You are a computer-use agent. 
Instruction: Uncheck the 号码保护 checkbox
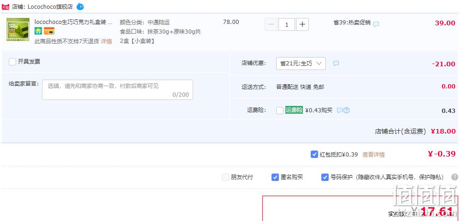tap(325, 177)
